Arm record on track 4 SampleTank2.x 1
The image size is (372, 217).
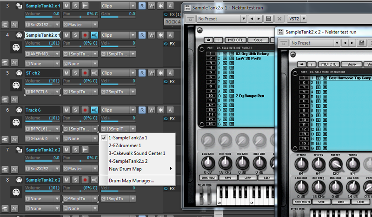point(85,35)
